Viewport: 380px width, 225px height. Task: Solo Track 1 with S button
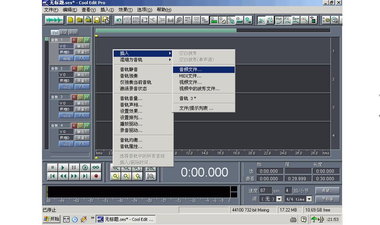coord(81,40)
